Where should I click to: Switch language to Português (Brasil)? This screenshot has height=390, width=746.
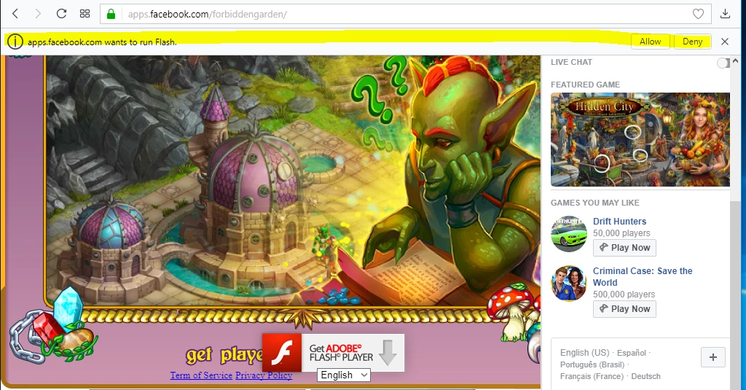tap(592, 364)
